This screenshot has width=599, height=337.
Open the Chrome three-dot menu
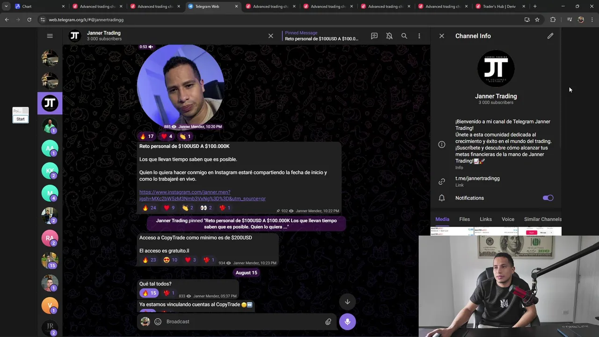click(592, 20)
